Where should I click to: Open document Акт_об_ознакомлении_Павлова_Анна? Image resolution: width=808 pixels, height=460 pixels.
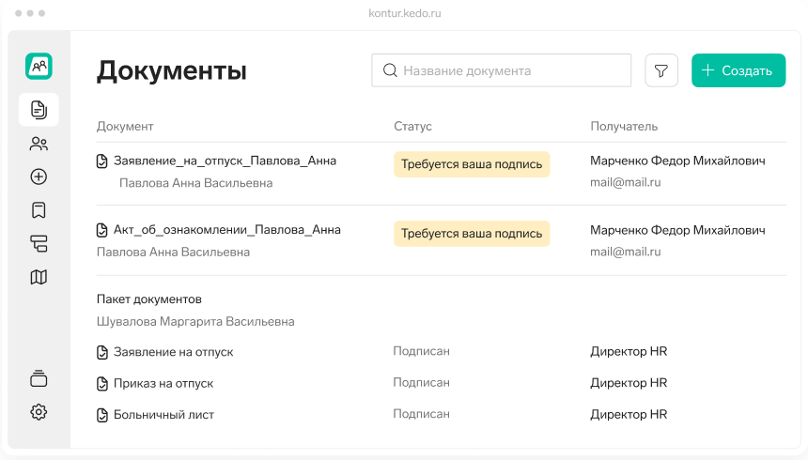[x=226, y=230]
